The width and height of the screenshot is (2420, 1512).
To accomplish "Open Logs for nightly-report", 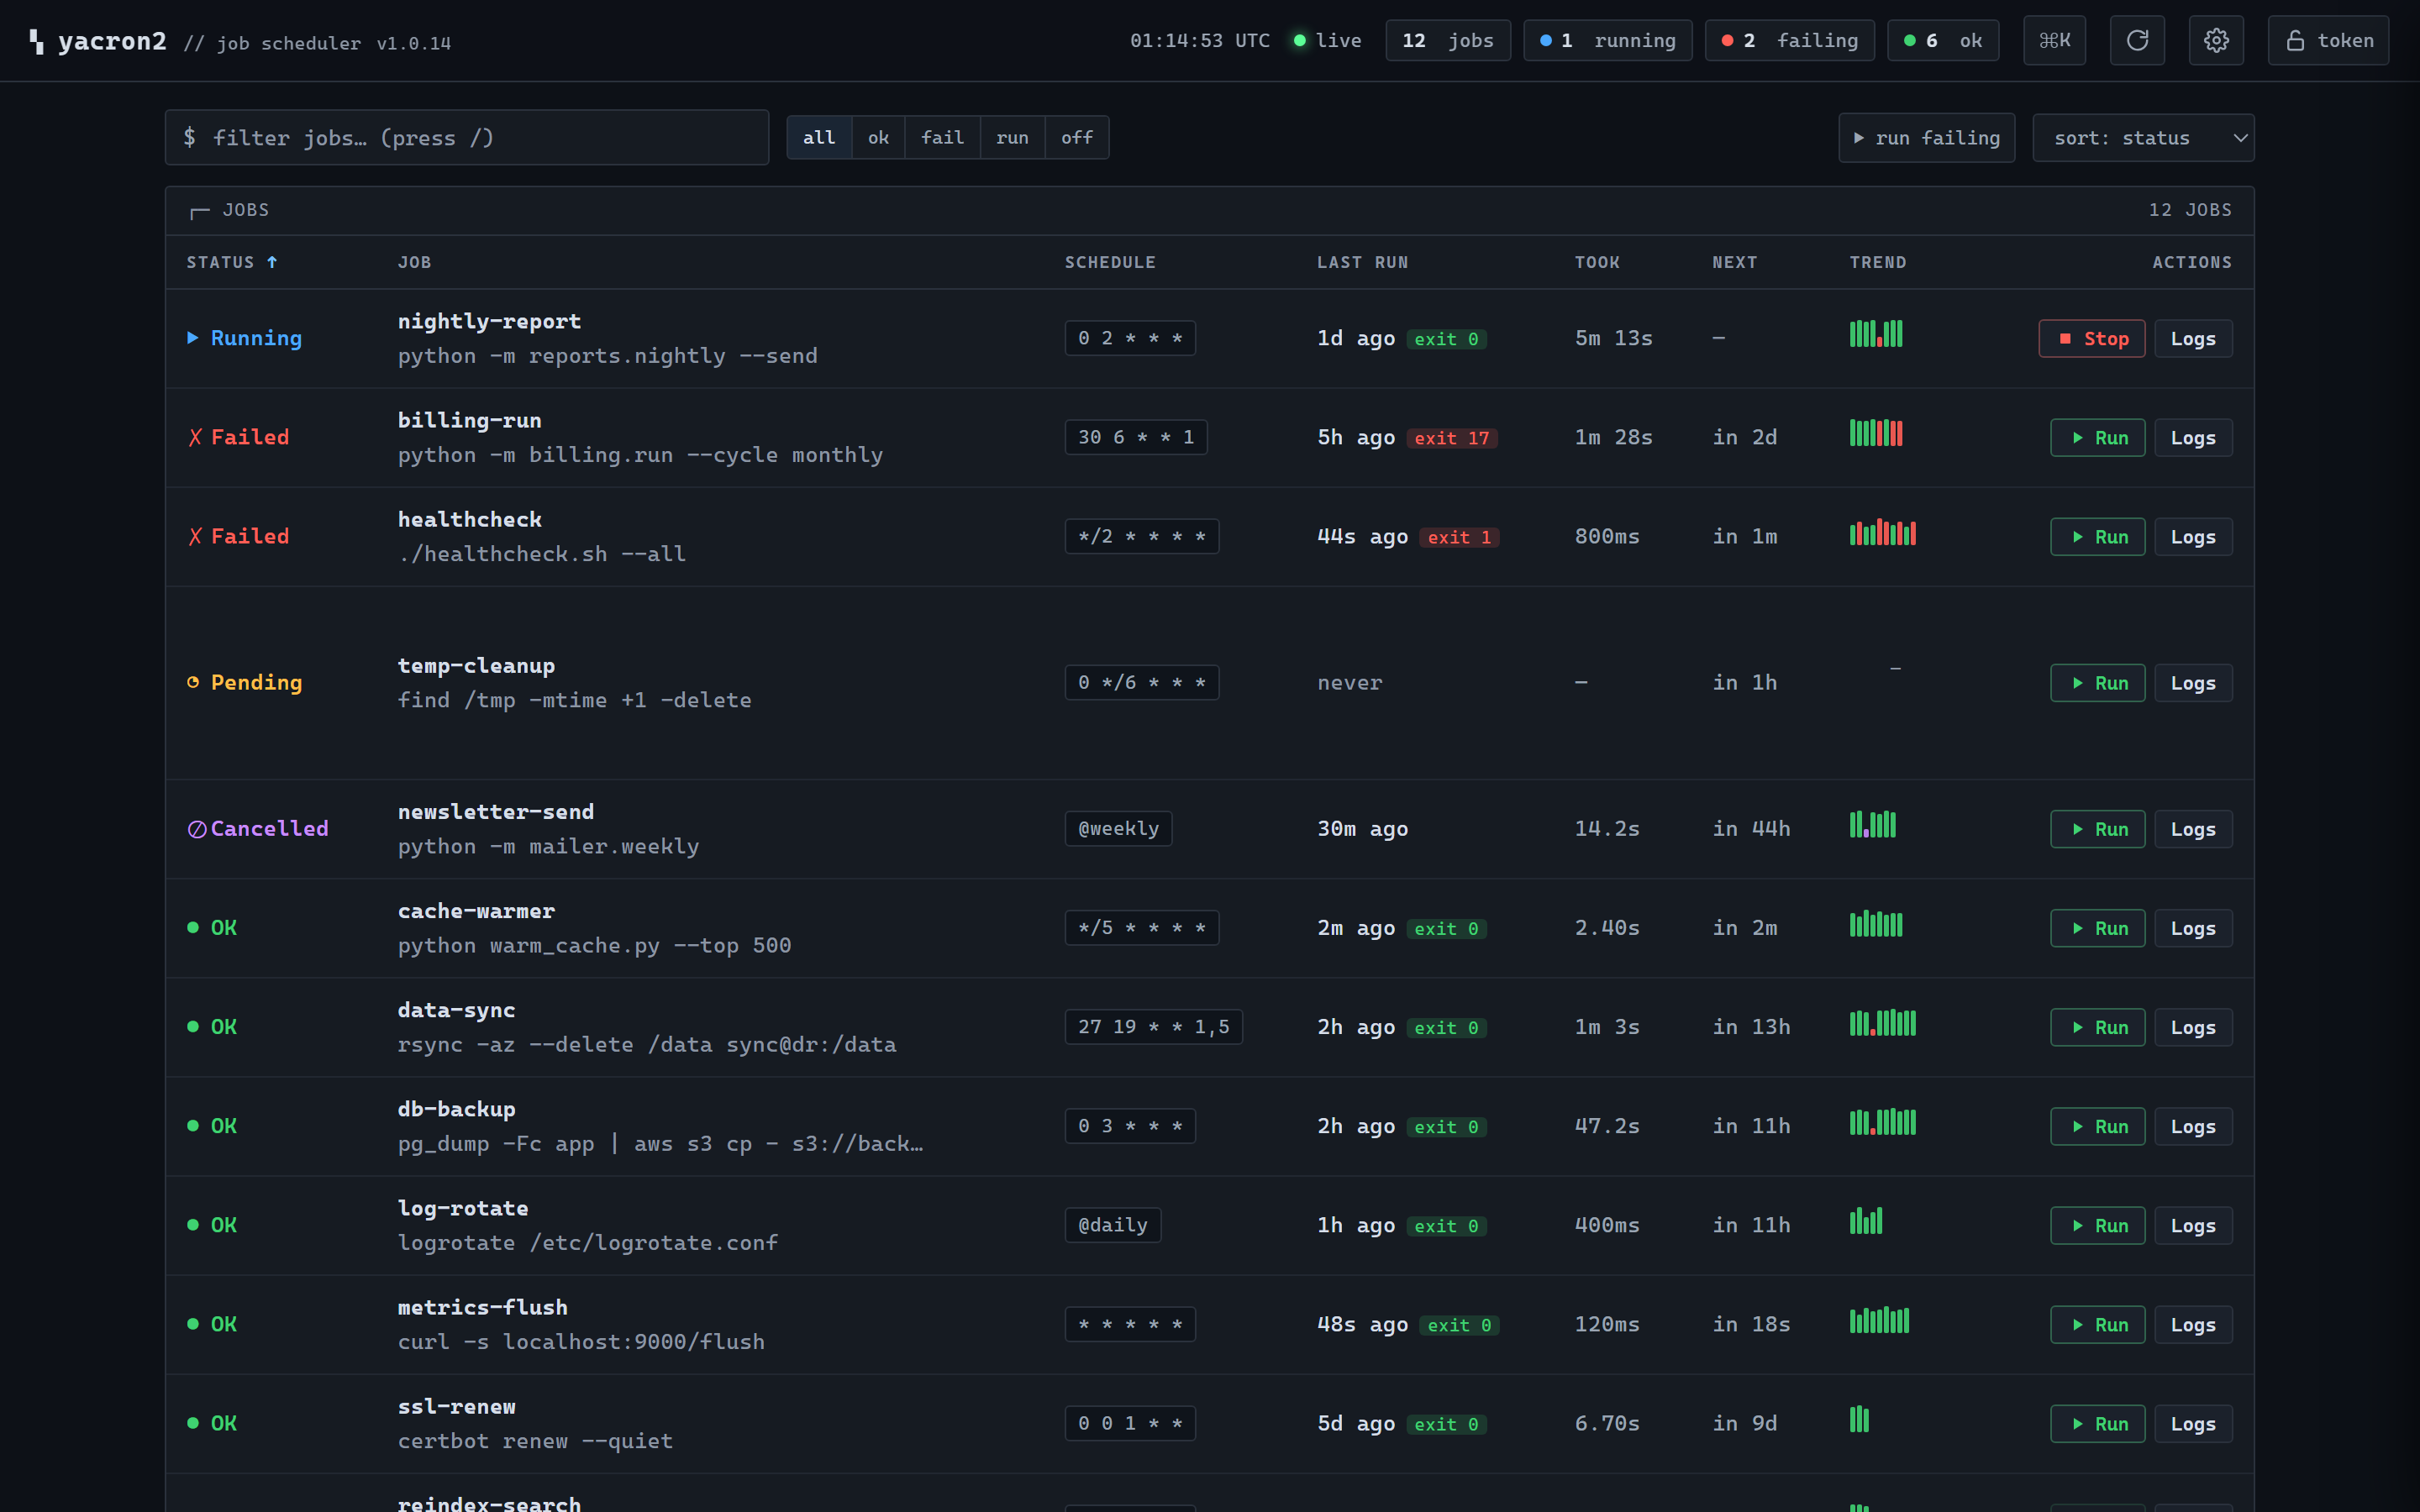I will pos(2192,339).
